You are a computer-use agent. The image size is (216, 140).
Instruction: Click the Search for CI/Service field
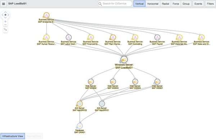tap(115, 4)
